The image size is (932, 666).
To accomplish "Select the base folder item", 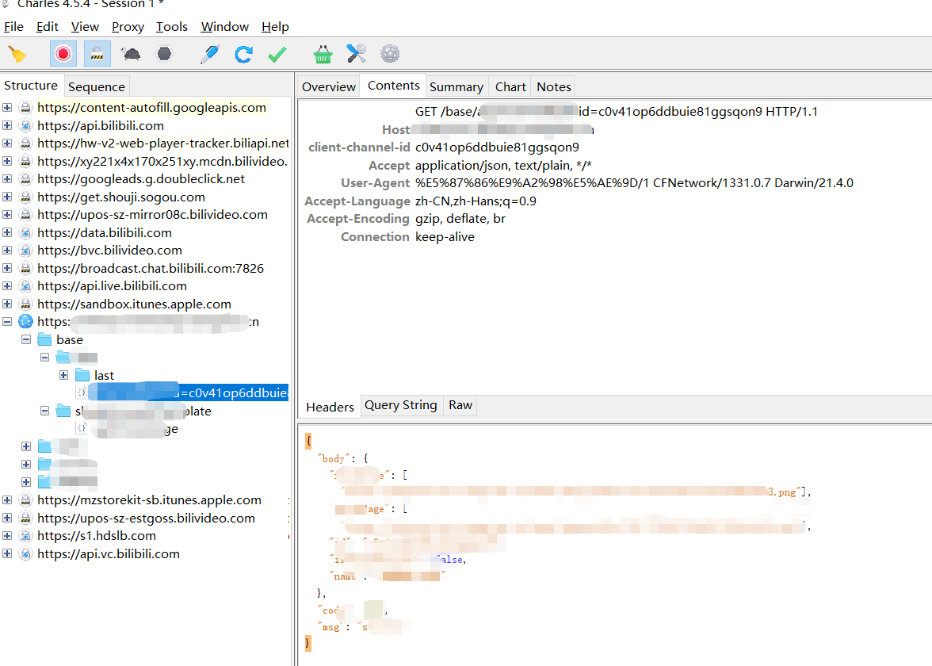I will click(70, 339).
